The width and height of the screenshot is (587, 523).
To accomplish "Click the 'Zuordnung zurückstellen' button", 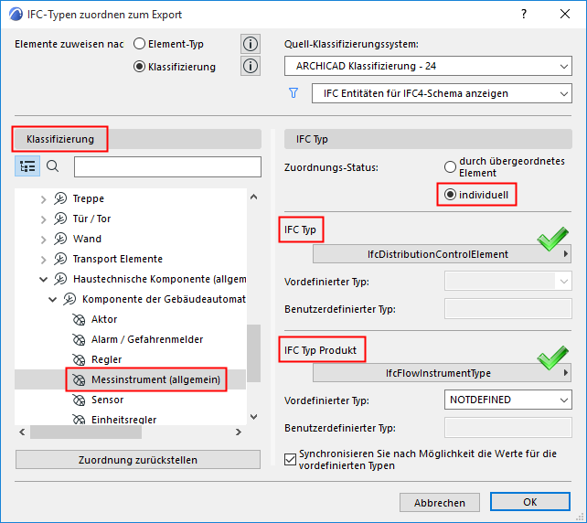I will coord(138,460).
